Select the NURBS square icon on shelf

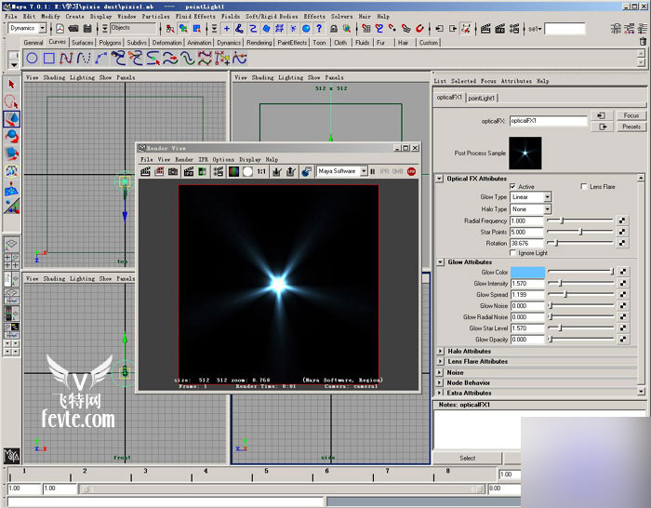click(48, 58)
